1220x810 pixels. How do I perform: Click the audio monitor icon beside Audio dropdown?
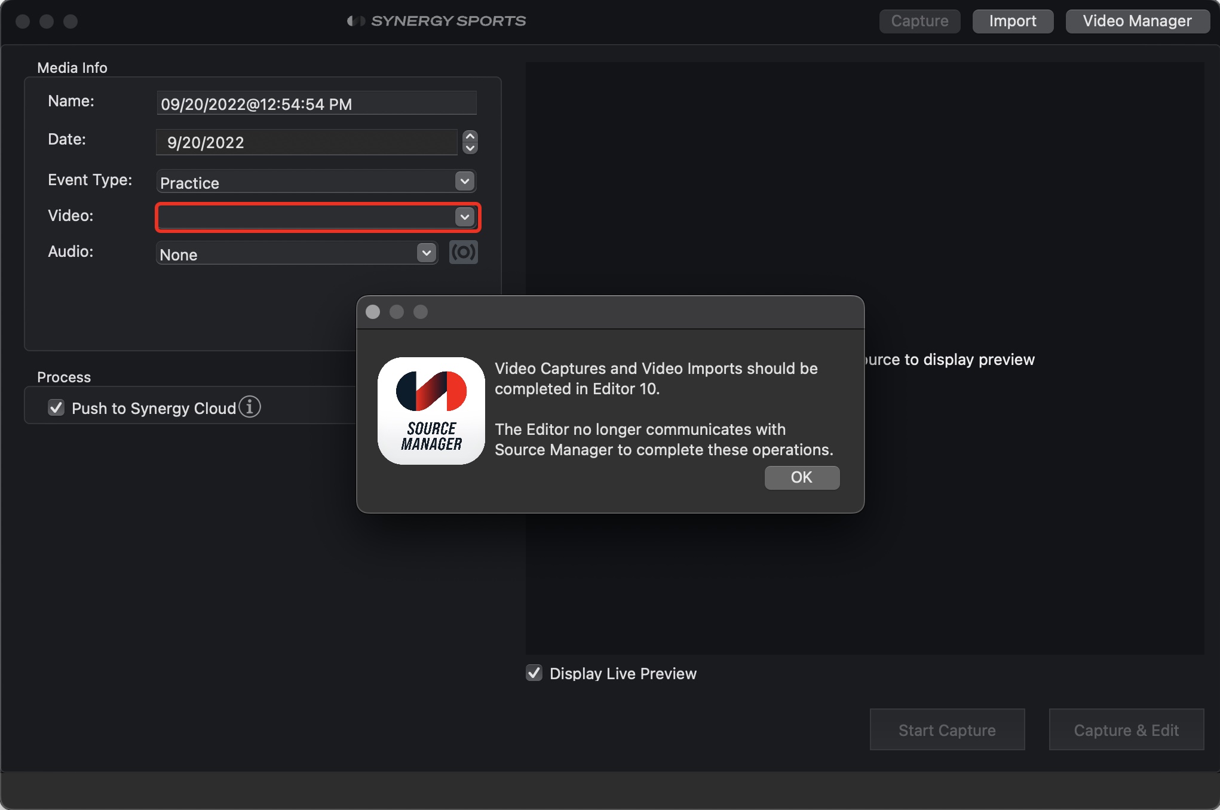pyautogui.click(x=463, y=252)
